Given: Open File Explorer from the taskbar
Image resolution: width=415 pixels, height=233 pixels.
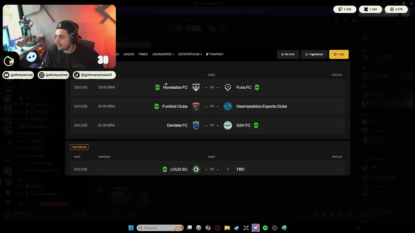Looking at the screenshot, I should [x=227, y=228].
